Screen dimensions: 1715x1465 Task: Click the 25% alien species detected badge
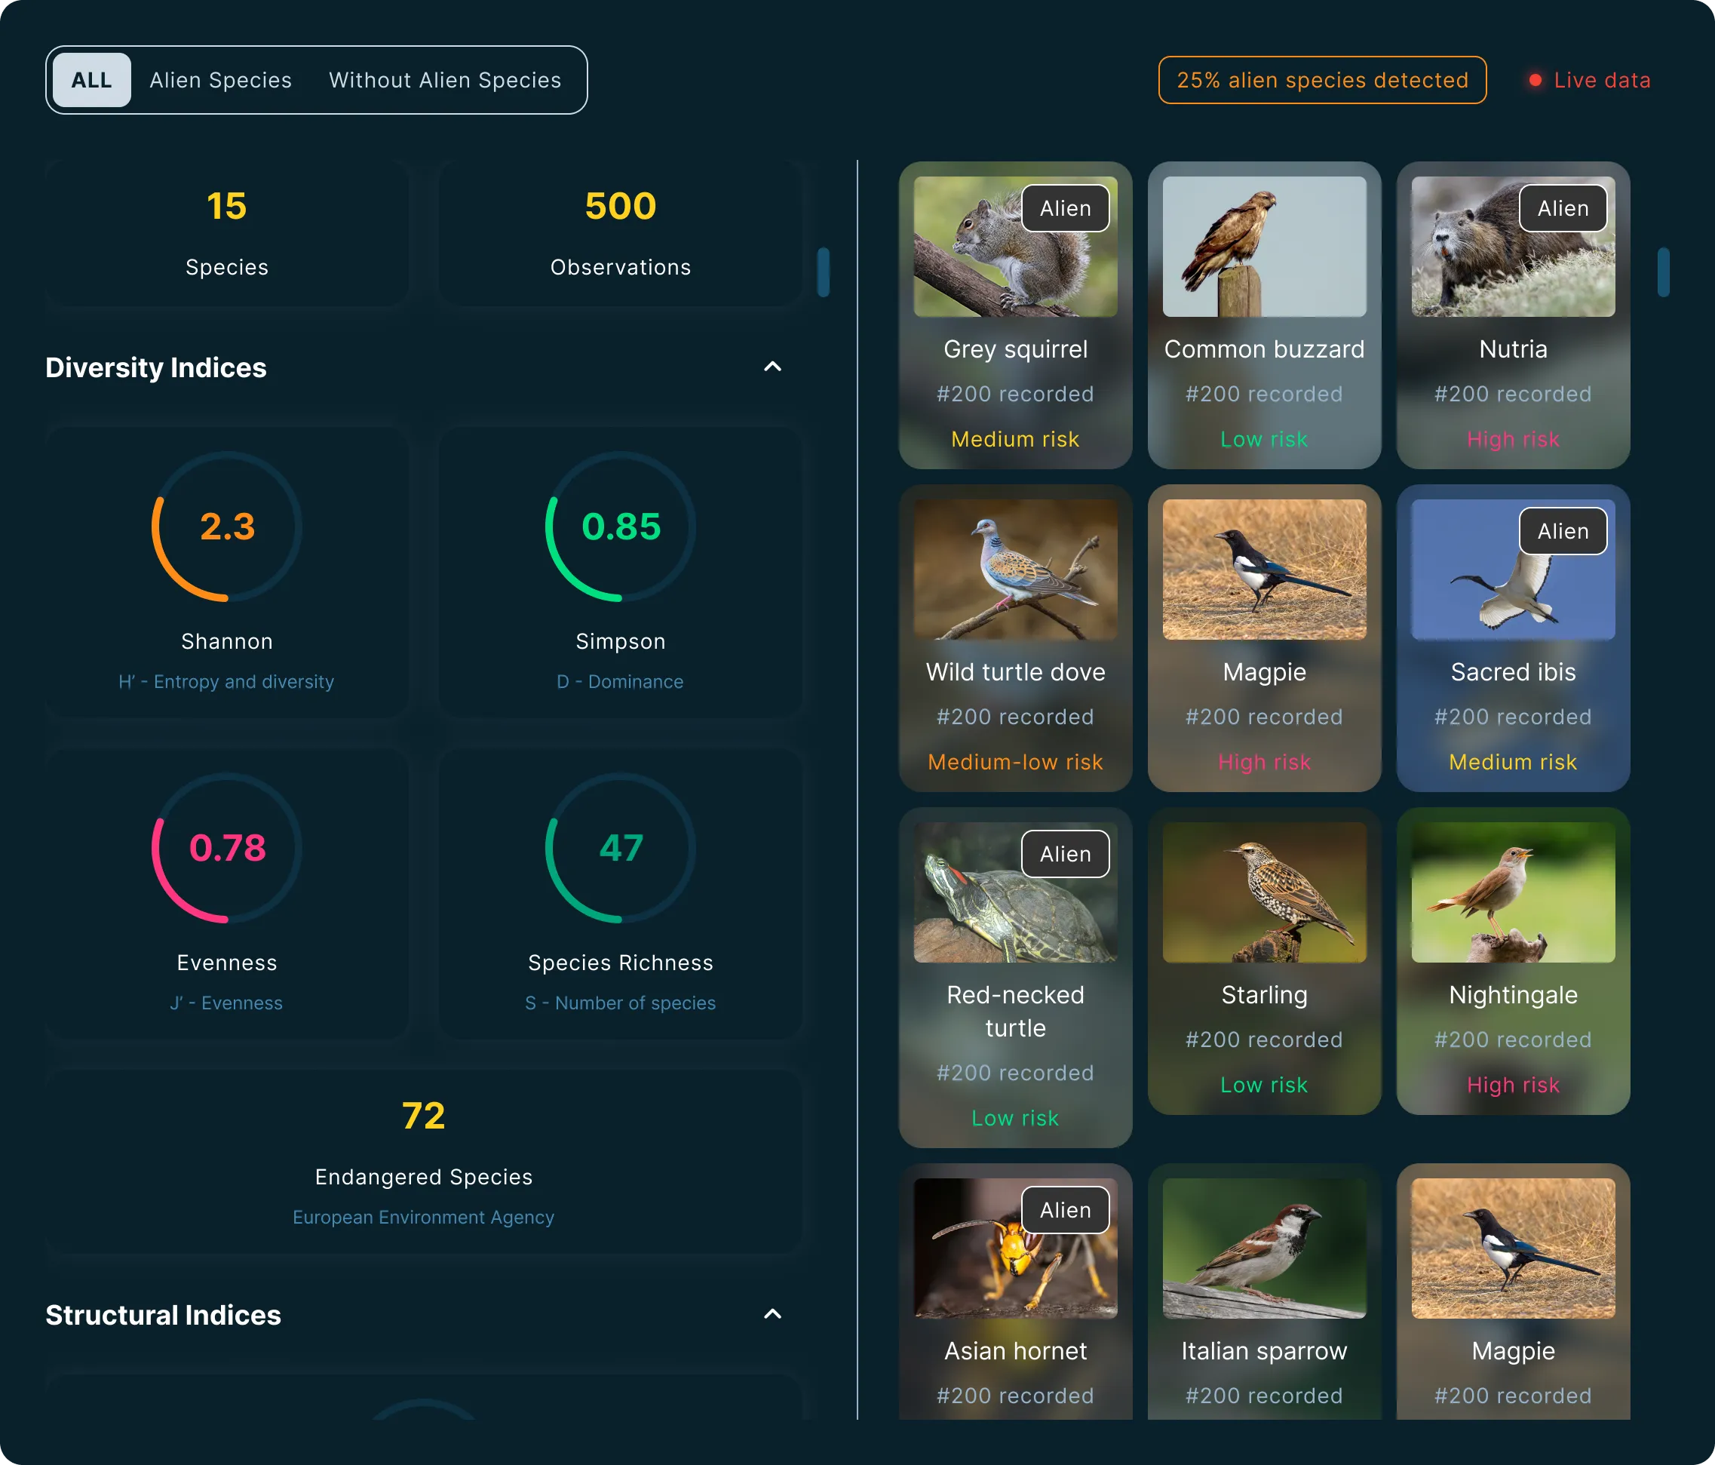[1322, 80]
